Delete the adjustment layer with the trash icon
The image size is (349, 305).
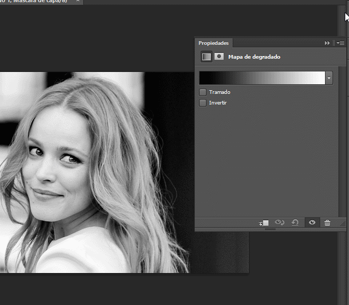point(327,222)
